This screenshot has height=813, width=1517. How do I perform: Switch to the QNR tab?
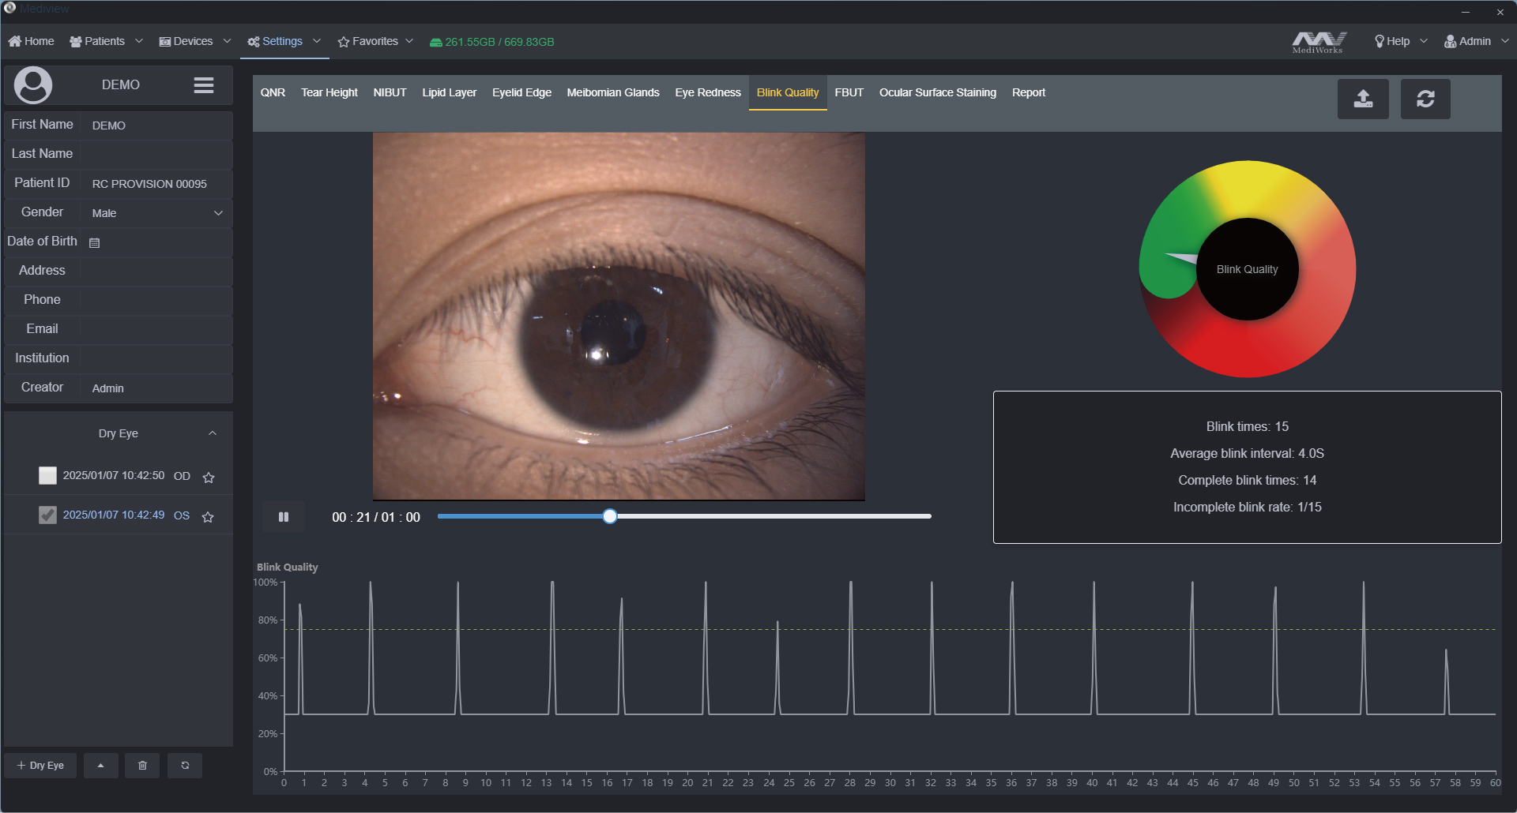click(x=273, y=92)
